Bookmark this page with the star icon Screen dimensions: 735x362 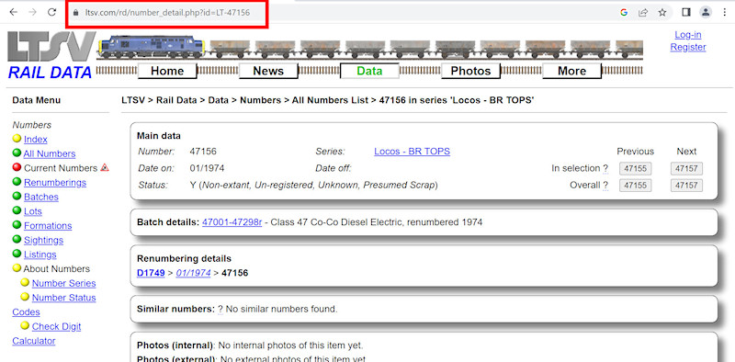pos(662,13)
